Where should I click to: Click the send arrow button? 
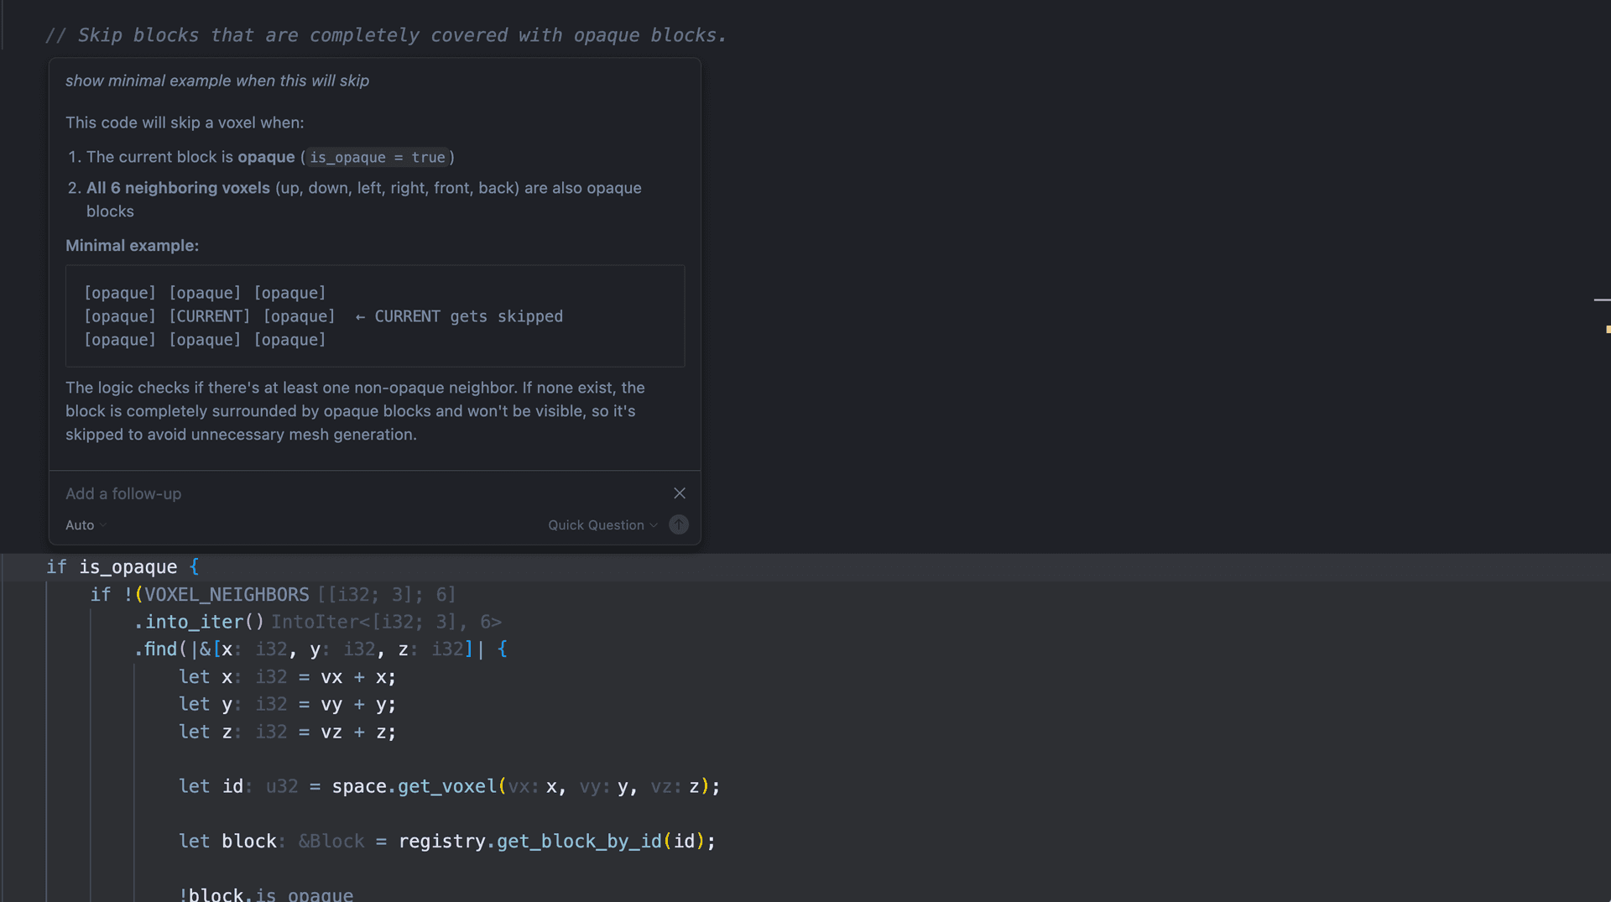[679, 525]
